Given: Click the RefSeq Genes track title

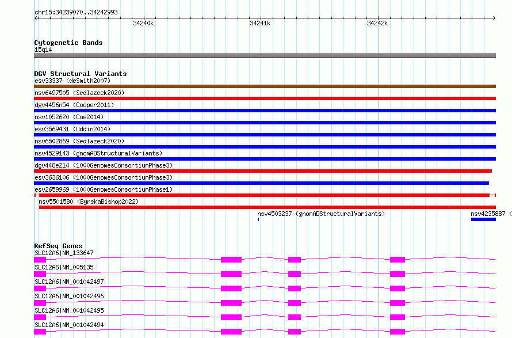Looking at the screenshot, I should (x=58, y=246).
